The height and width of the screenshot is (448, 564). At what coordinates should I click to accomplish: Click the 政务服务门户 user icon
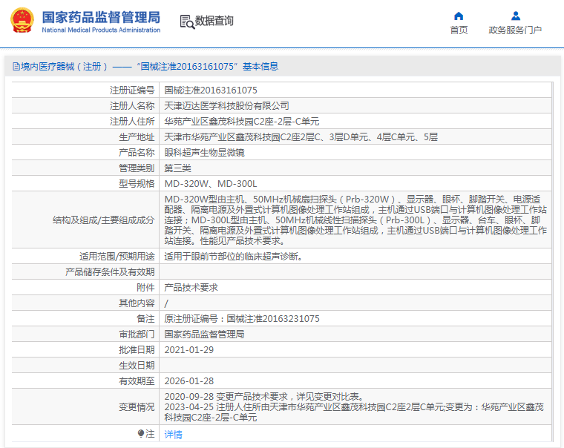tap(516, 16)
